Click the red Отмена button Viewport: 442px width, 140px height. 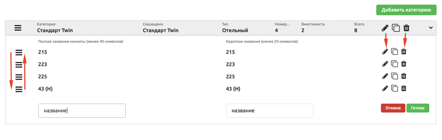coord(393,108)
